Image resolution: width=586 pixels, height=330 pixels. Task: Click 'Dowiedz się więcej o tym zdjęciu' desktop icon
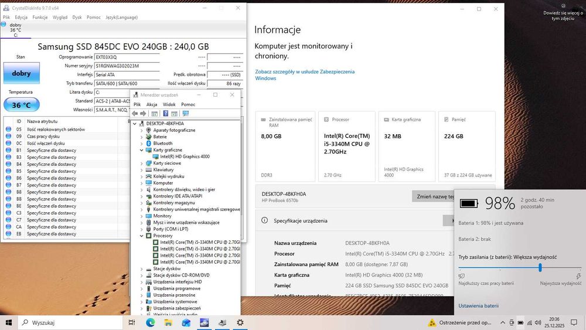tap(563, 12)
